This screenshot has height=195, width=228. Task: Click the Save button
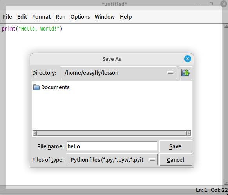coord(176,146)
